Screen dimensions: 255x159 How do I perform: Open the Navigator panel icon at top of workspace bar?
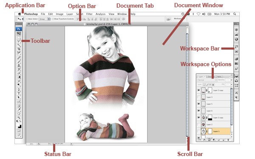coord(236,30)
